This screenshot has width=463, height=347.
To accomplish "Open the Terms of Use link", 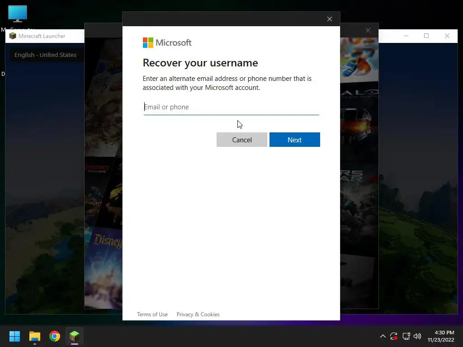I will coord(152,314).
